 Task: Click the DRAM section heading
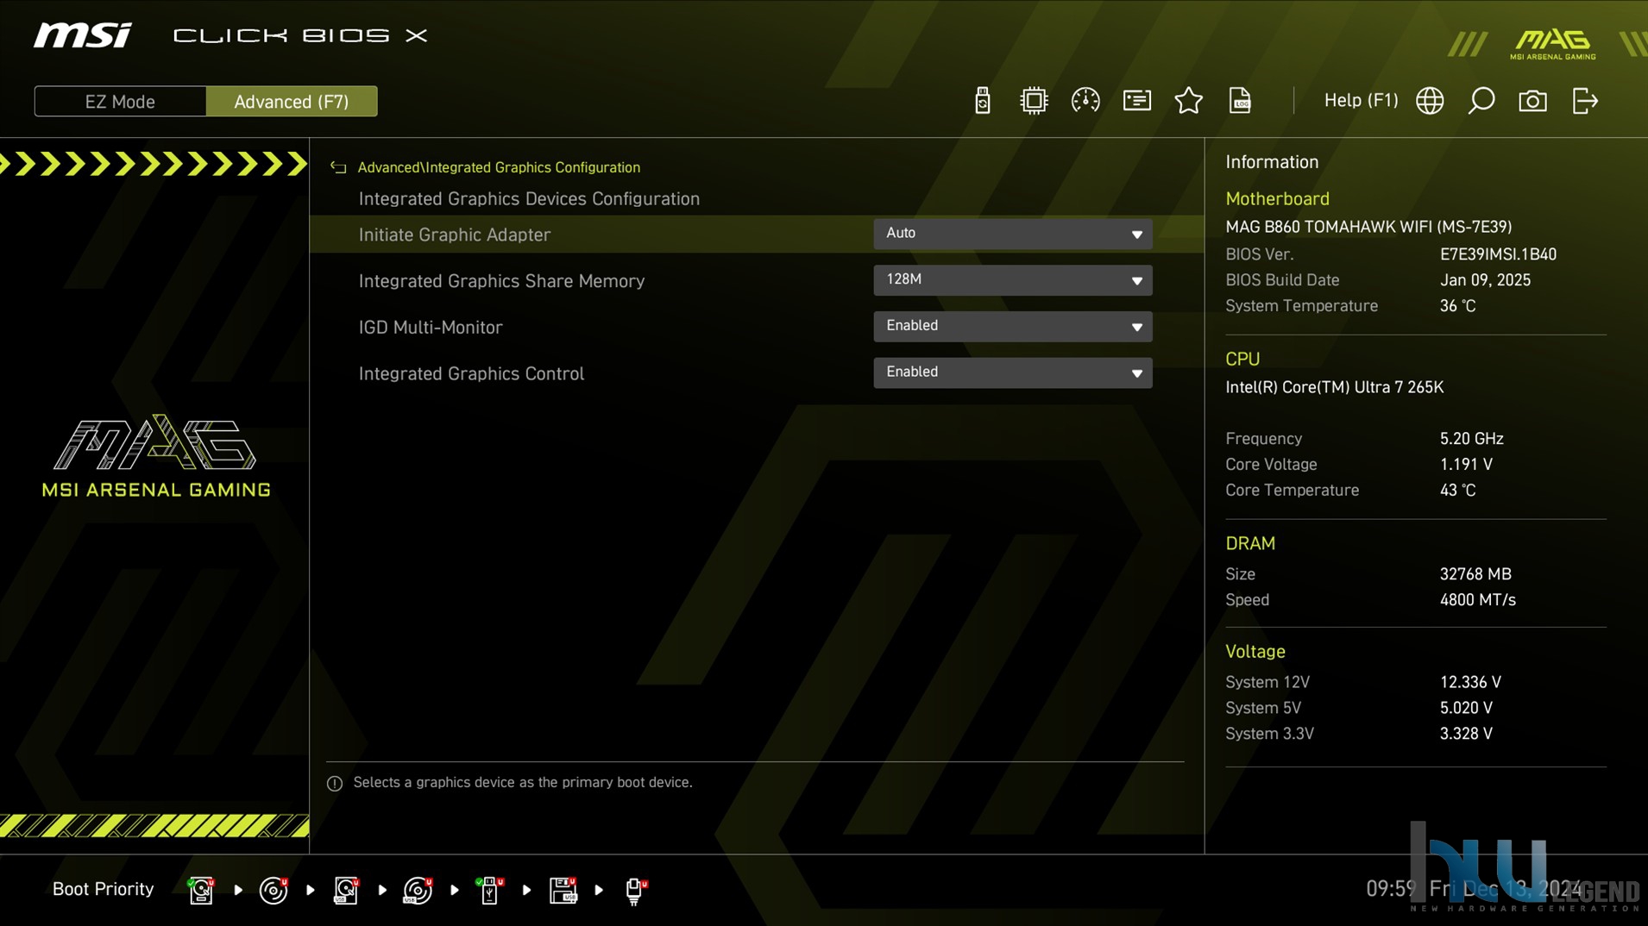tap(1249, 543)
